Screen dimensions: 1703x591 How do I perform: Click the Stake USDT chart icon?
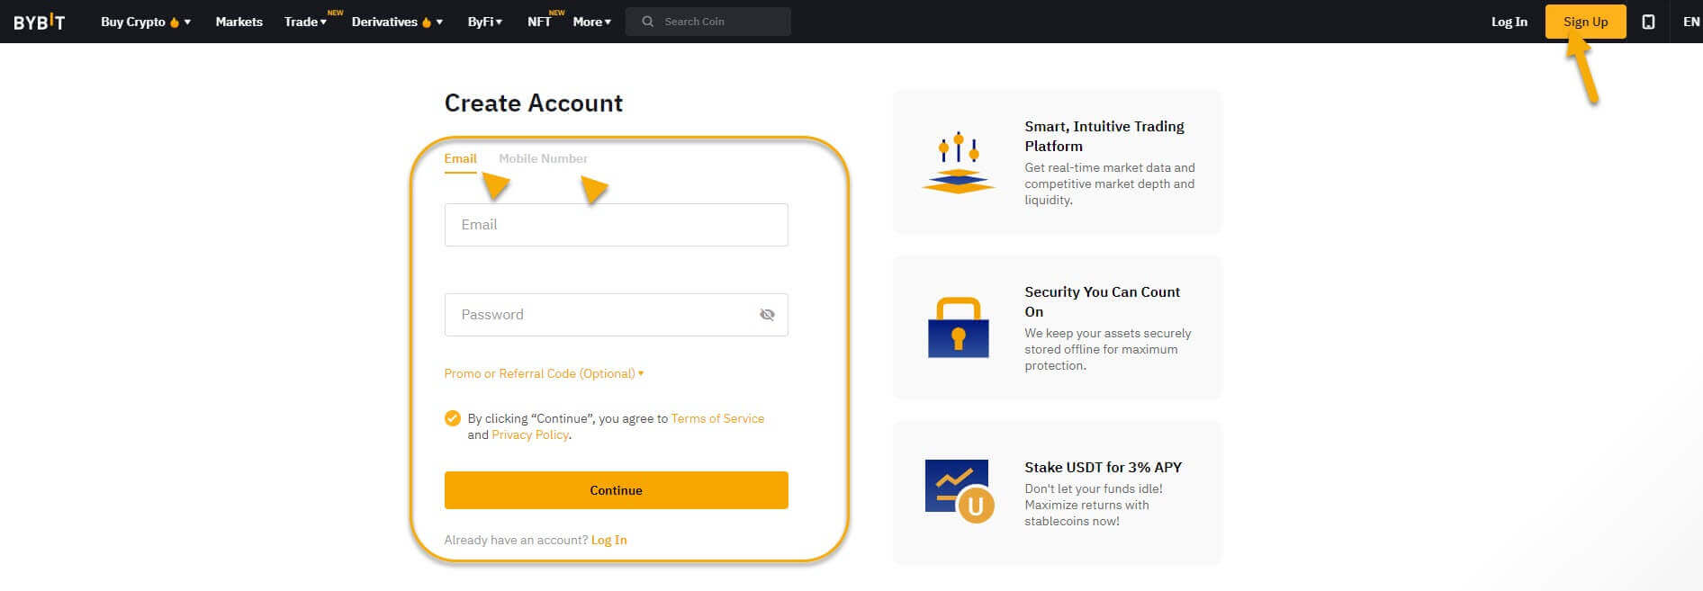[960, 492]
